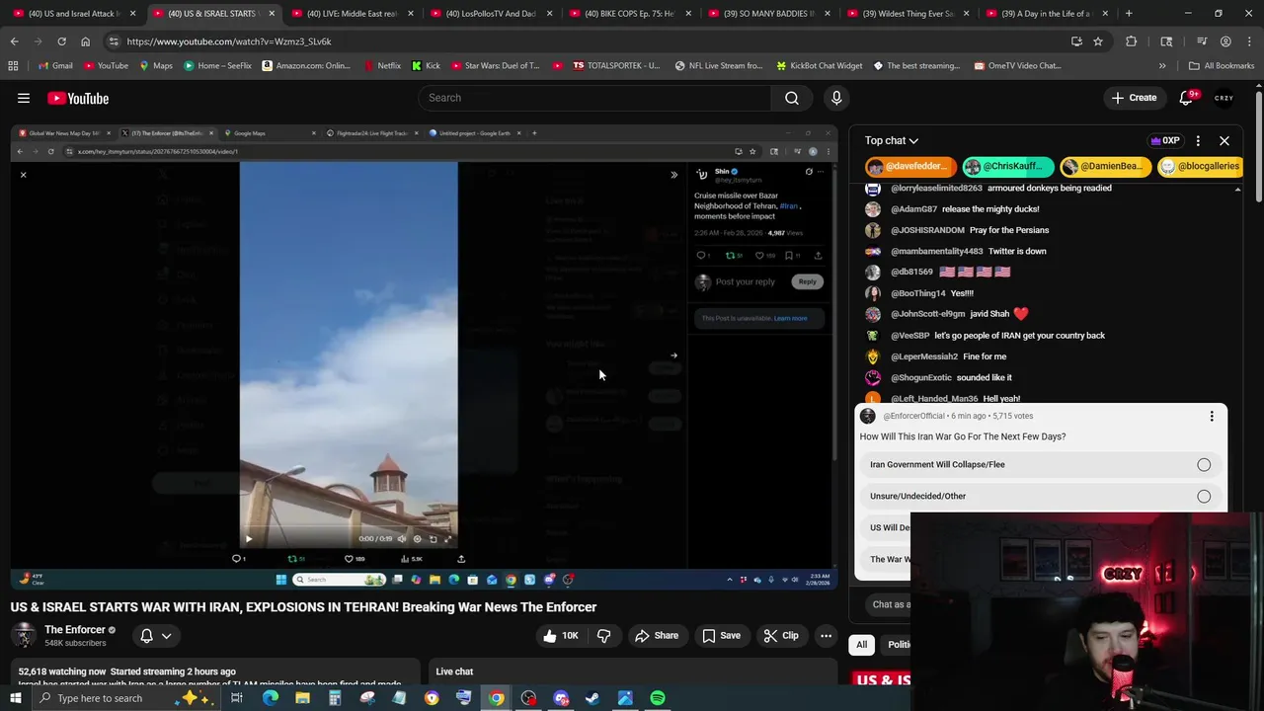Open the CRZY account avatar menu
Viewport: 1264px width, 711px height.
1224,98
